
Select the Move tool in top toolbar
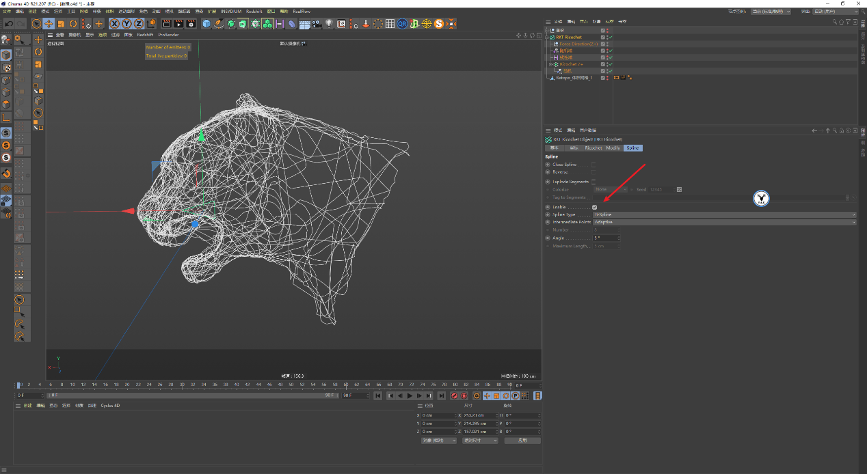coord(49,24)
